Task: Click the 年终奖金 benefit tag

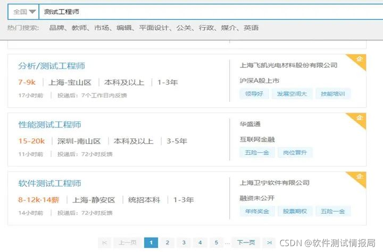Action: coord(257,211)
